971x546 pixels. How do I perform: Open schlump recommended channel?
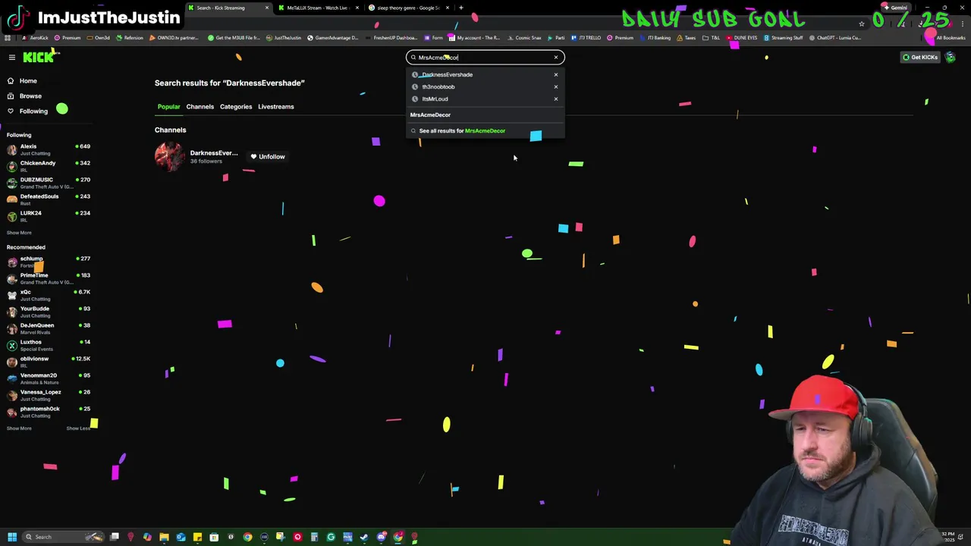point(47,262)
